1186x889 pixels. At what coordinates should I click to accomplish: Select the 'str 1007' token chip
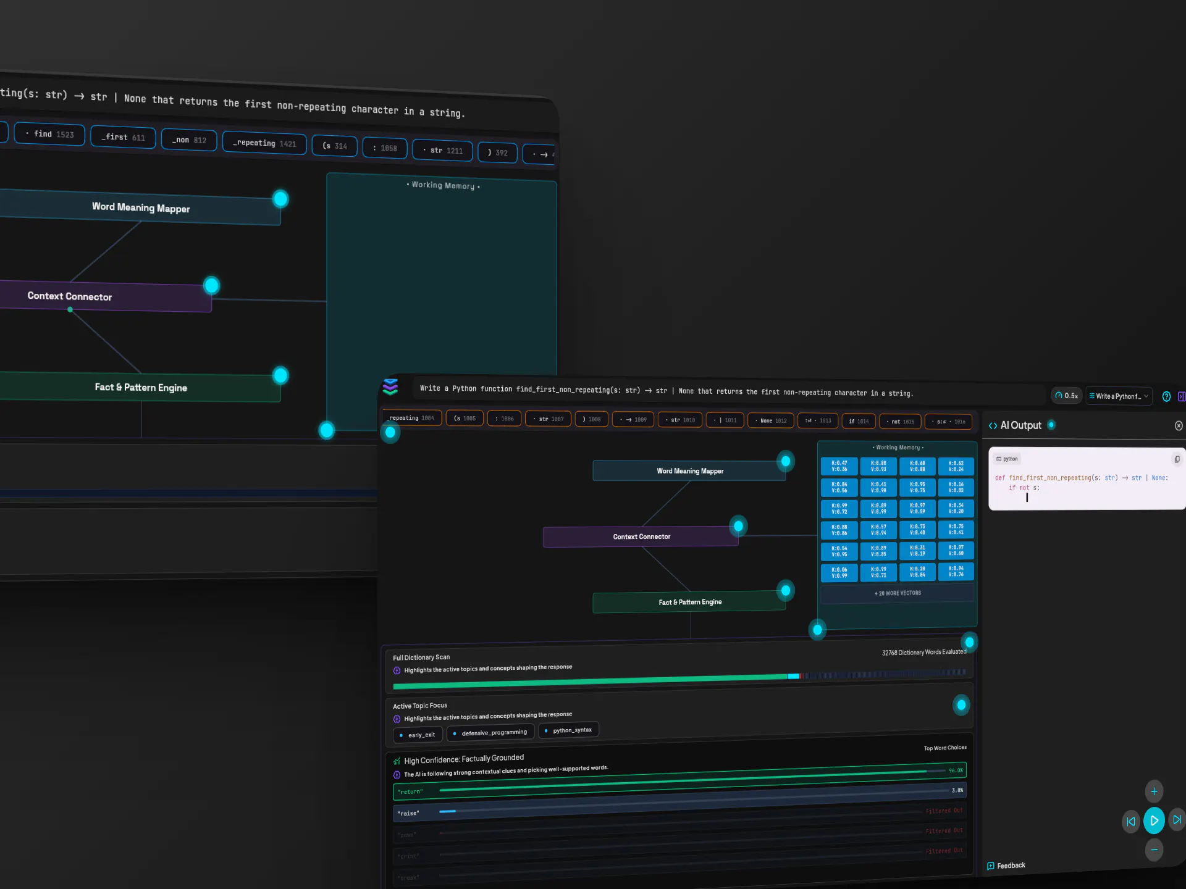coord(548,419)
